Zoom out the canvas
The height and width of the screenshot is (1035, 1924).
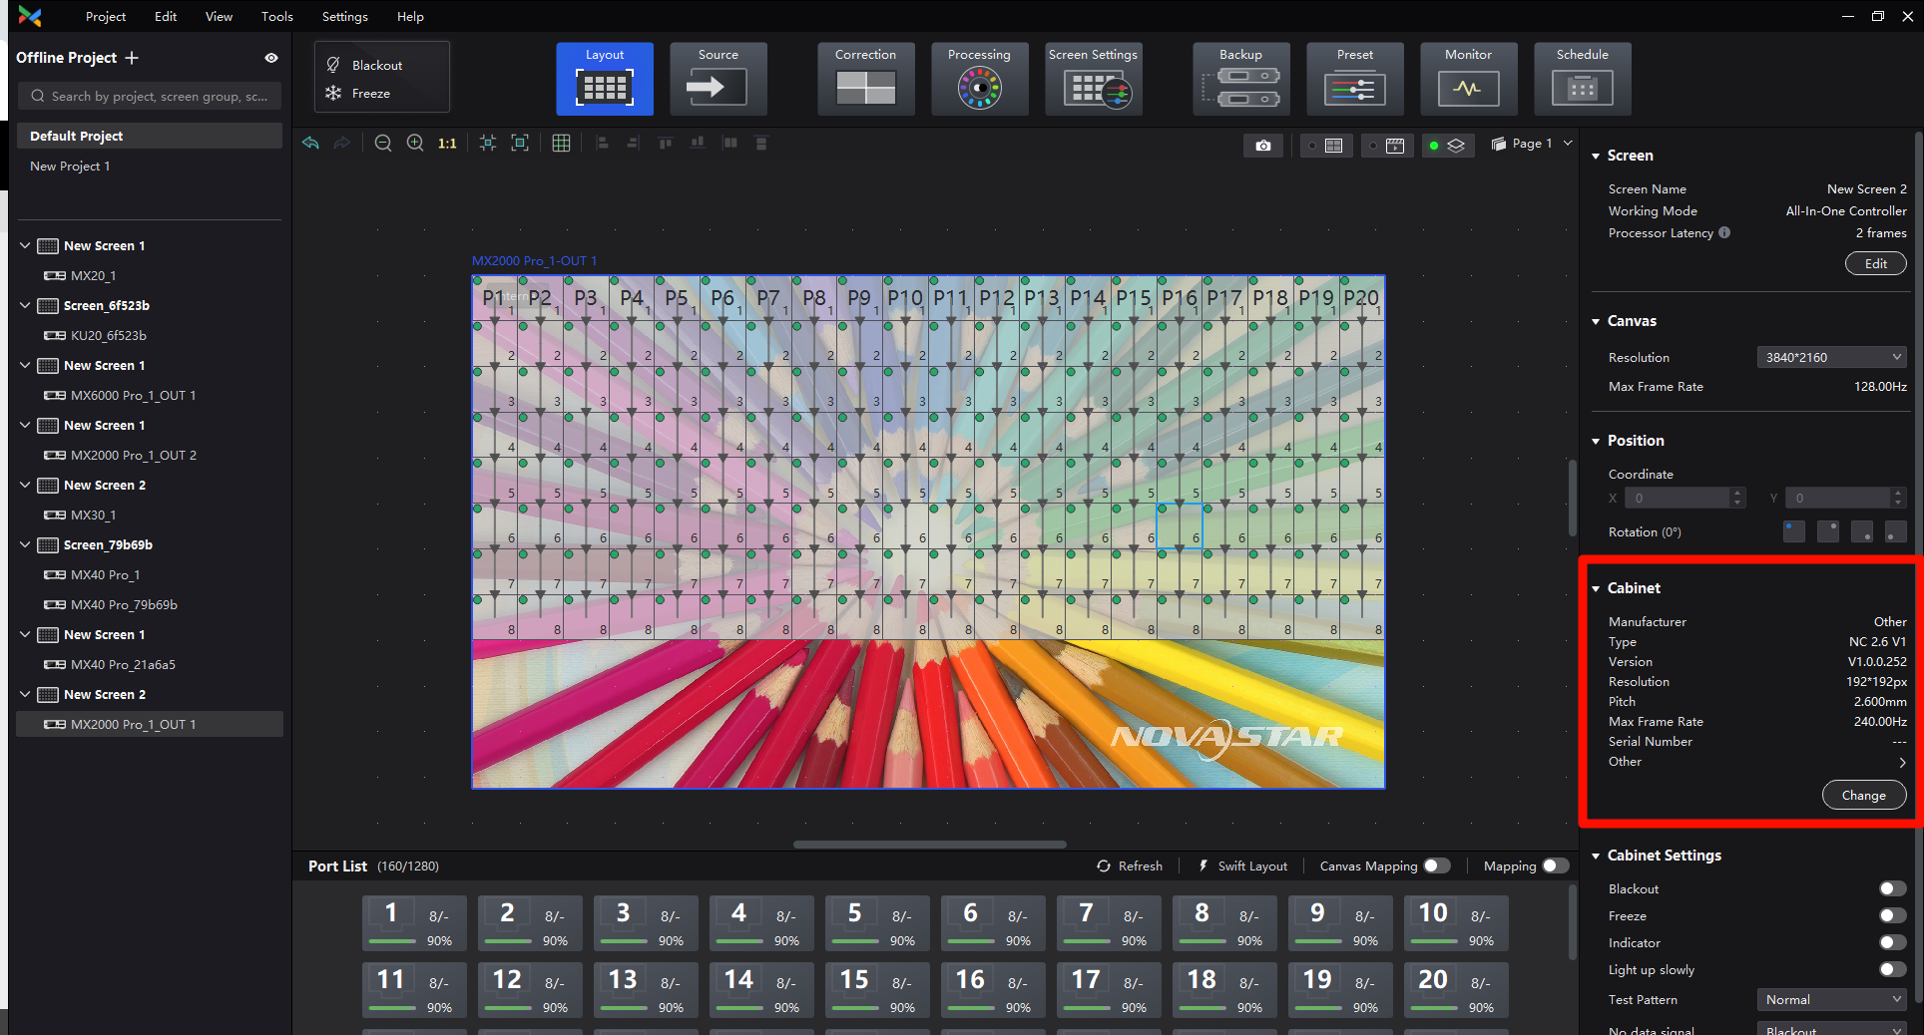383,144
